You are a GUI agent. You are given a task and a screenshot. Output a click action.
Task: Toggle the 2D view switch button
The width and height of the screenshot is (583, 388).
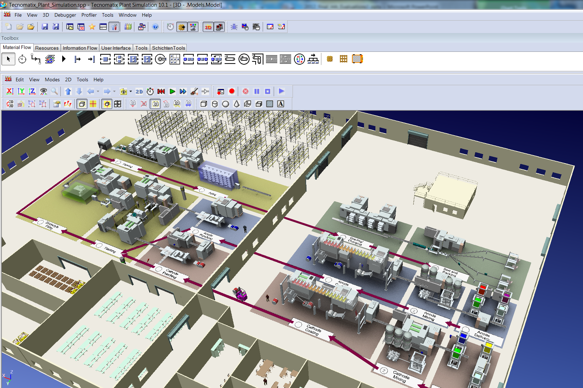click(139, 92)
